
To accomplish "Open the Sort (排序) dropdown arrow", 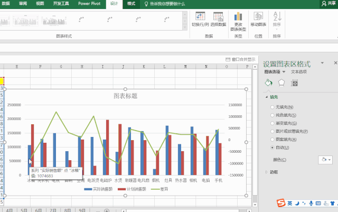I will pyautogui.click(x=277, y=29).
